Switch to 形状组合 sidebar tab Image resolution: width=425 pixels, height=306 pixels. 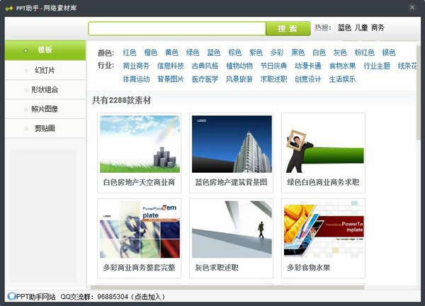(x=45, y=90)
